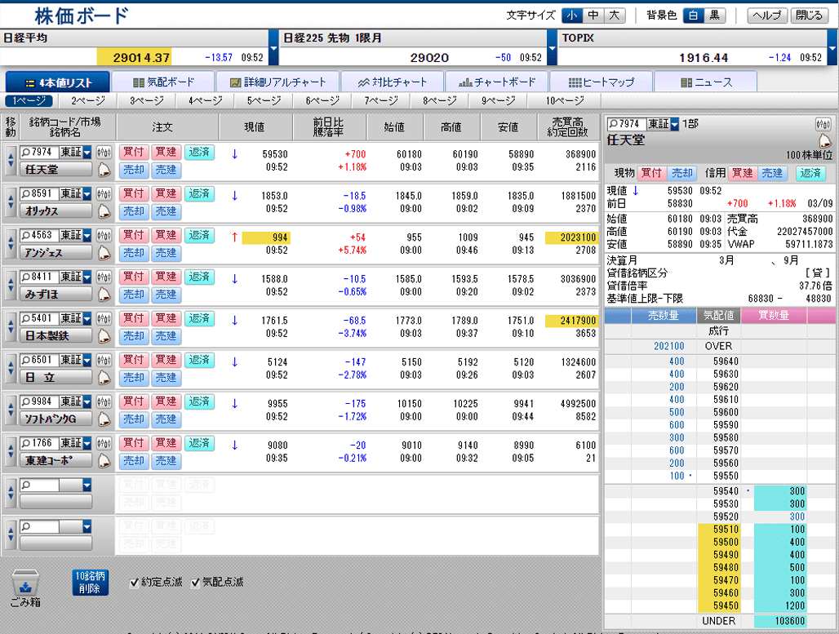The width and height of the screenshot is (839, 634).
Task: Switch to ヒートマップ tab
Action: [x=601, y=82]
